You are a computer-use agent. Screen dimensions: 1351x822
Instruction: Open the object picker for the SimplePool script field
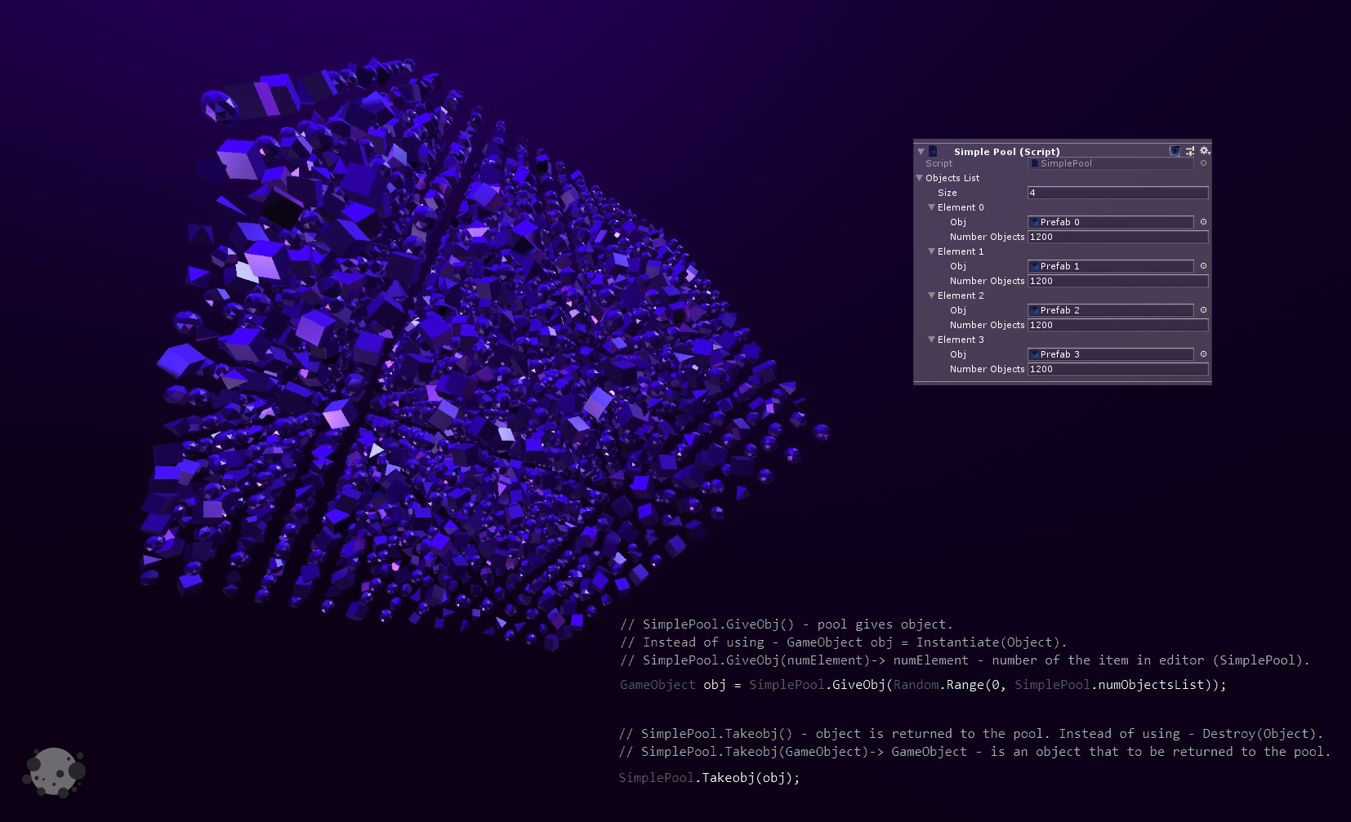pyautogui.click(x=1204, y=163)
